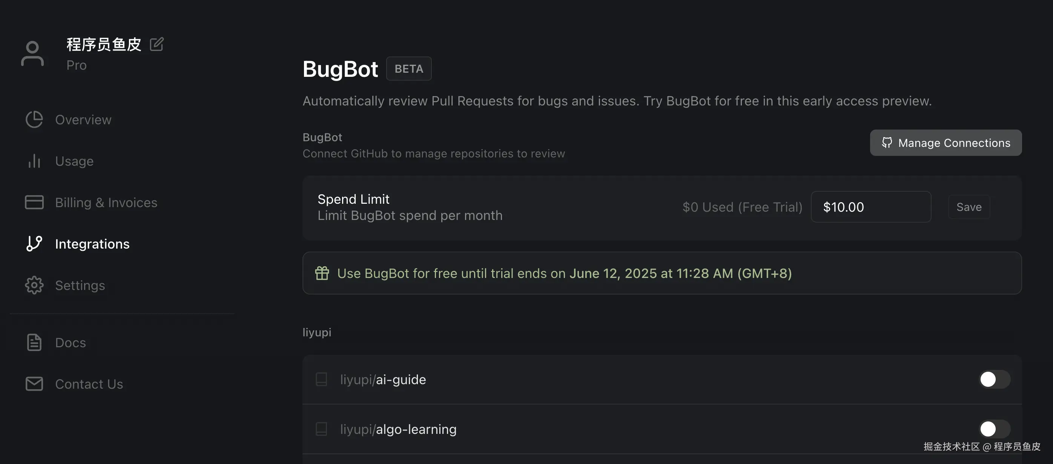The height and width of the screenshot is (464, 1053).
Task: Click the user profile avatar icon
Action: pos(32,53)
